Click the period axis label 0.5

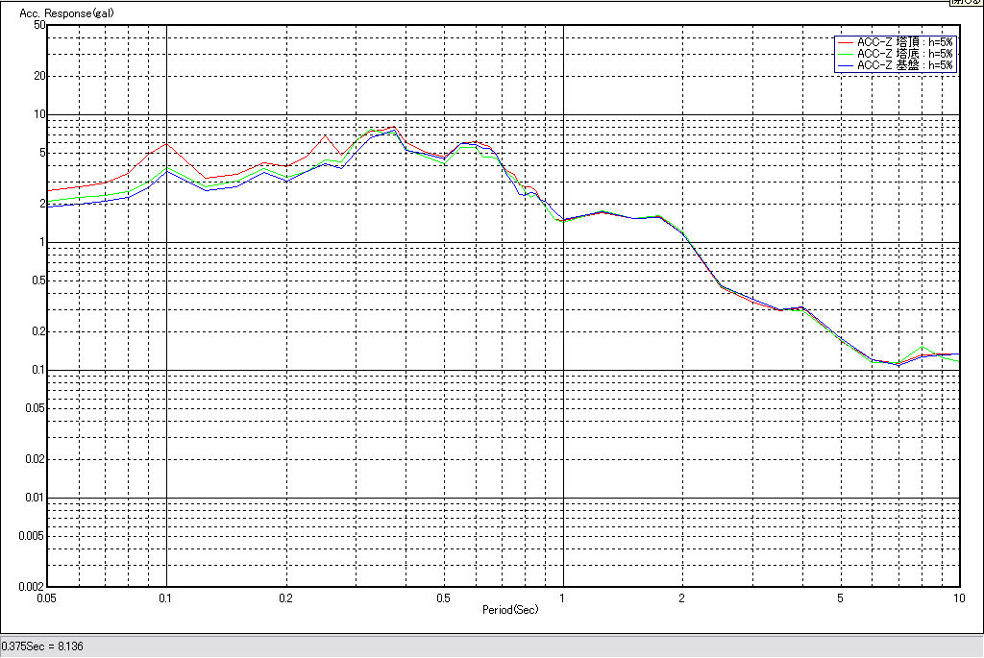coord(443,597)
